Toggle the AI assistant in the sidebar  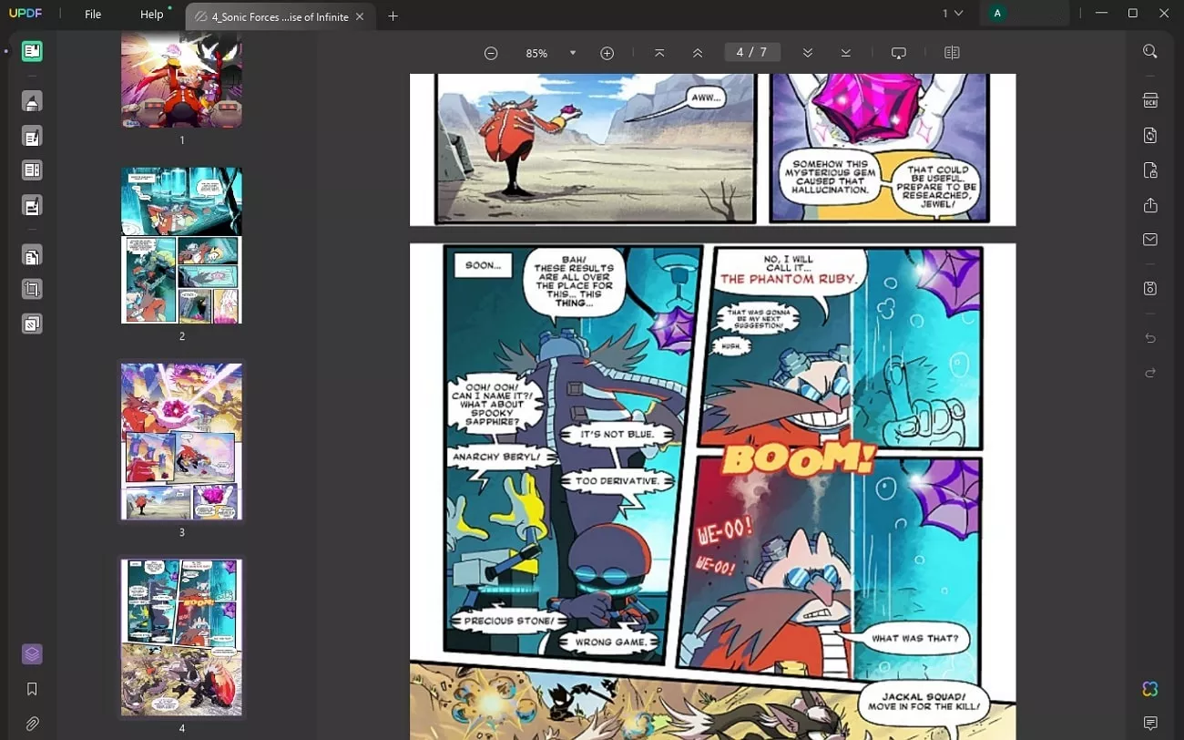32,653
